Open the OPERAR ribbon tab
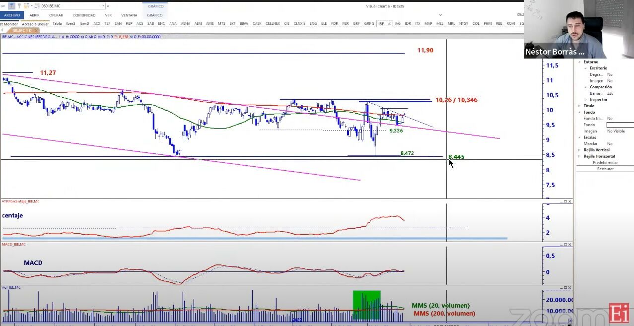The height and width of the screenshot is (326, 634). click(56, 15)
